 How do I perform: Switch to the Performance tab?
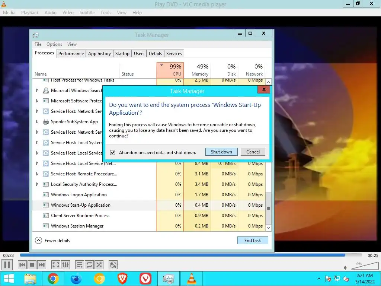71,54
